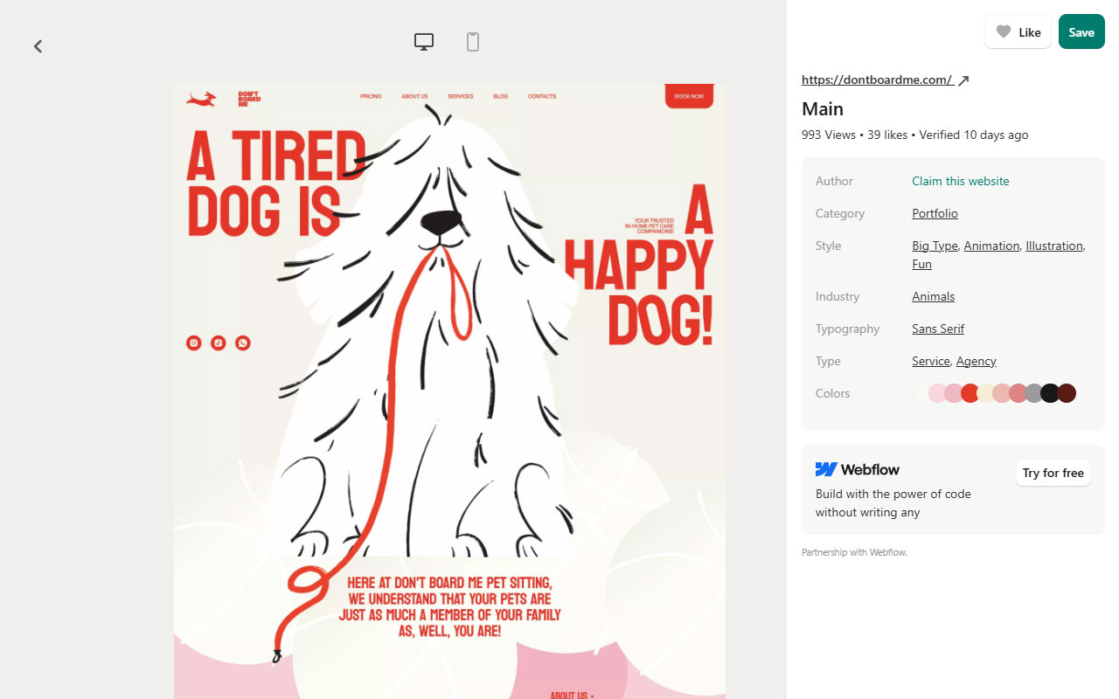Click the 'Main' page title text

click(823, 109)
